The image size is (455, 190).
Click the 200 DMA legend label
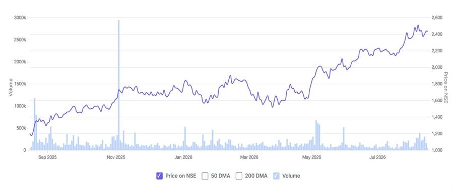click(255, 175)
